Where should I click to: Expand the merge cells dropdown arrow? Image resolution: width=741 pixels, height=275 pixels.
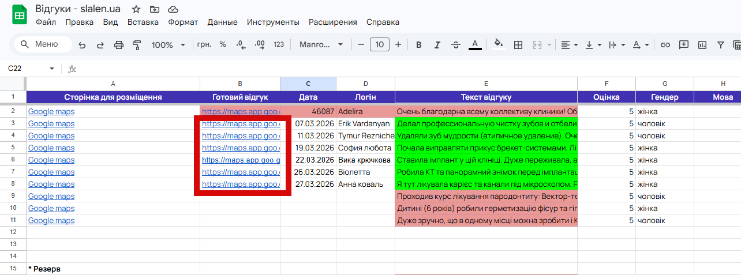(x=549, y=44)
